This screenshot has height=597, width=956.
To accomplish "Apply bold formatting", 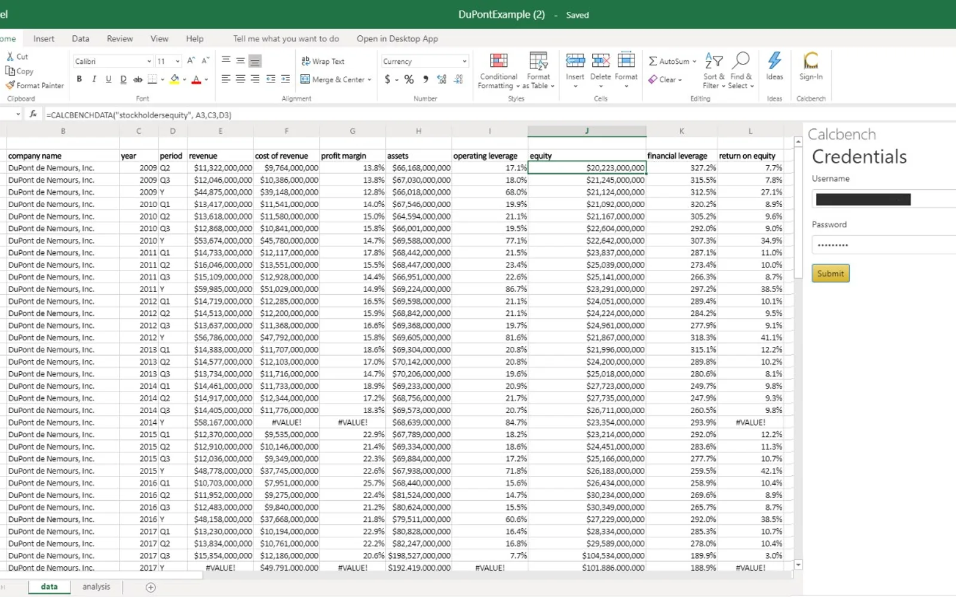I will [79, 79].
